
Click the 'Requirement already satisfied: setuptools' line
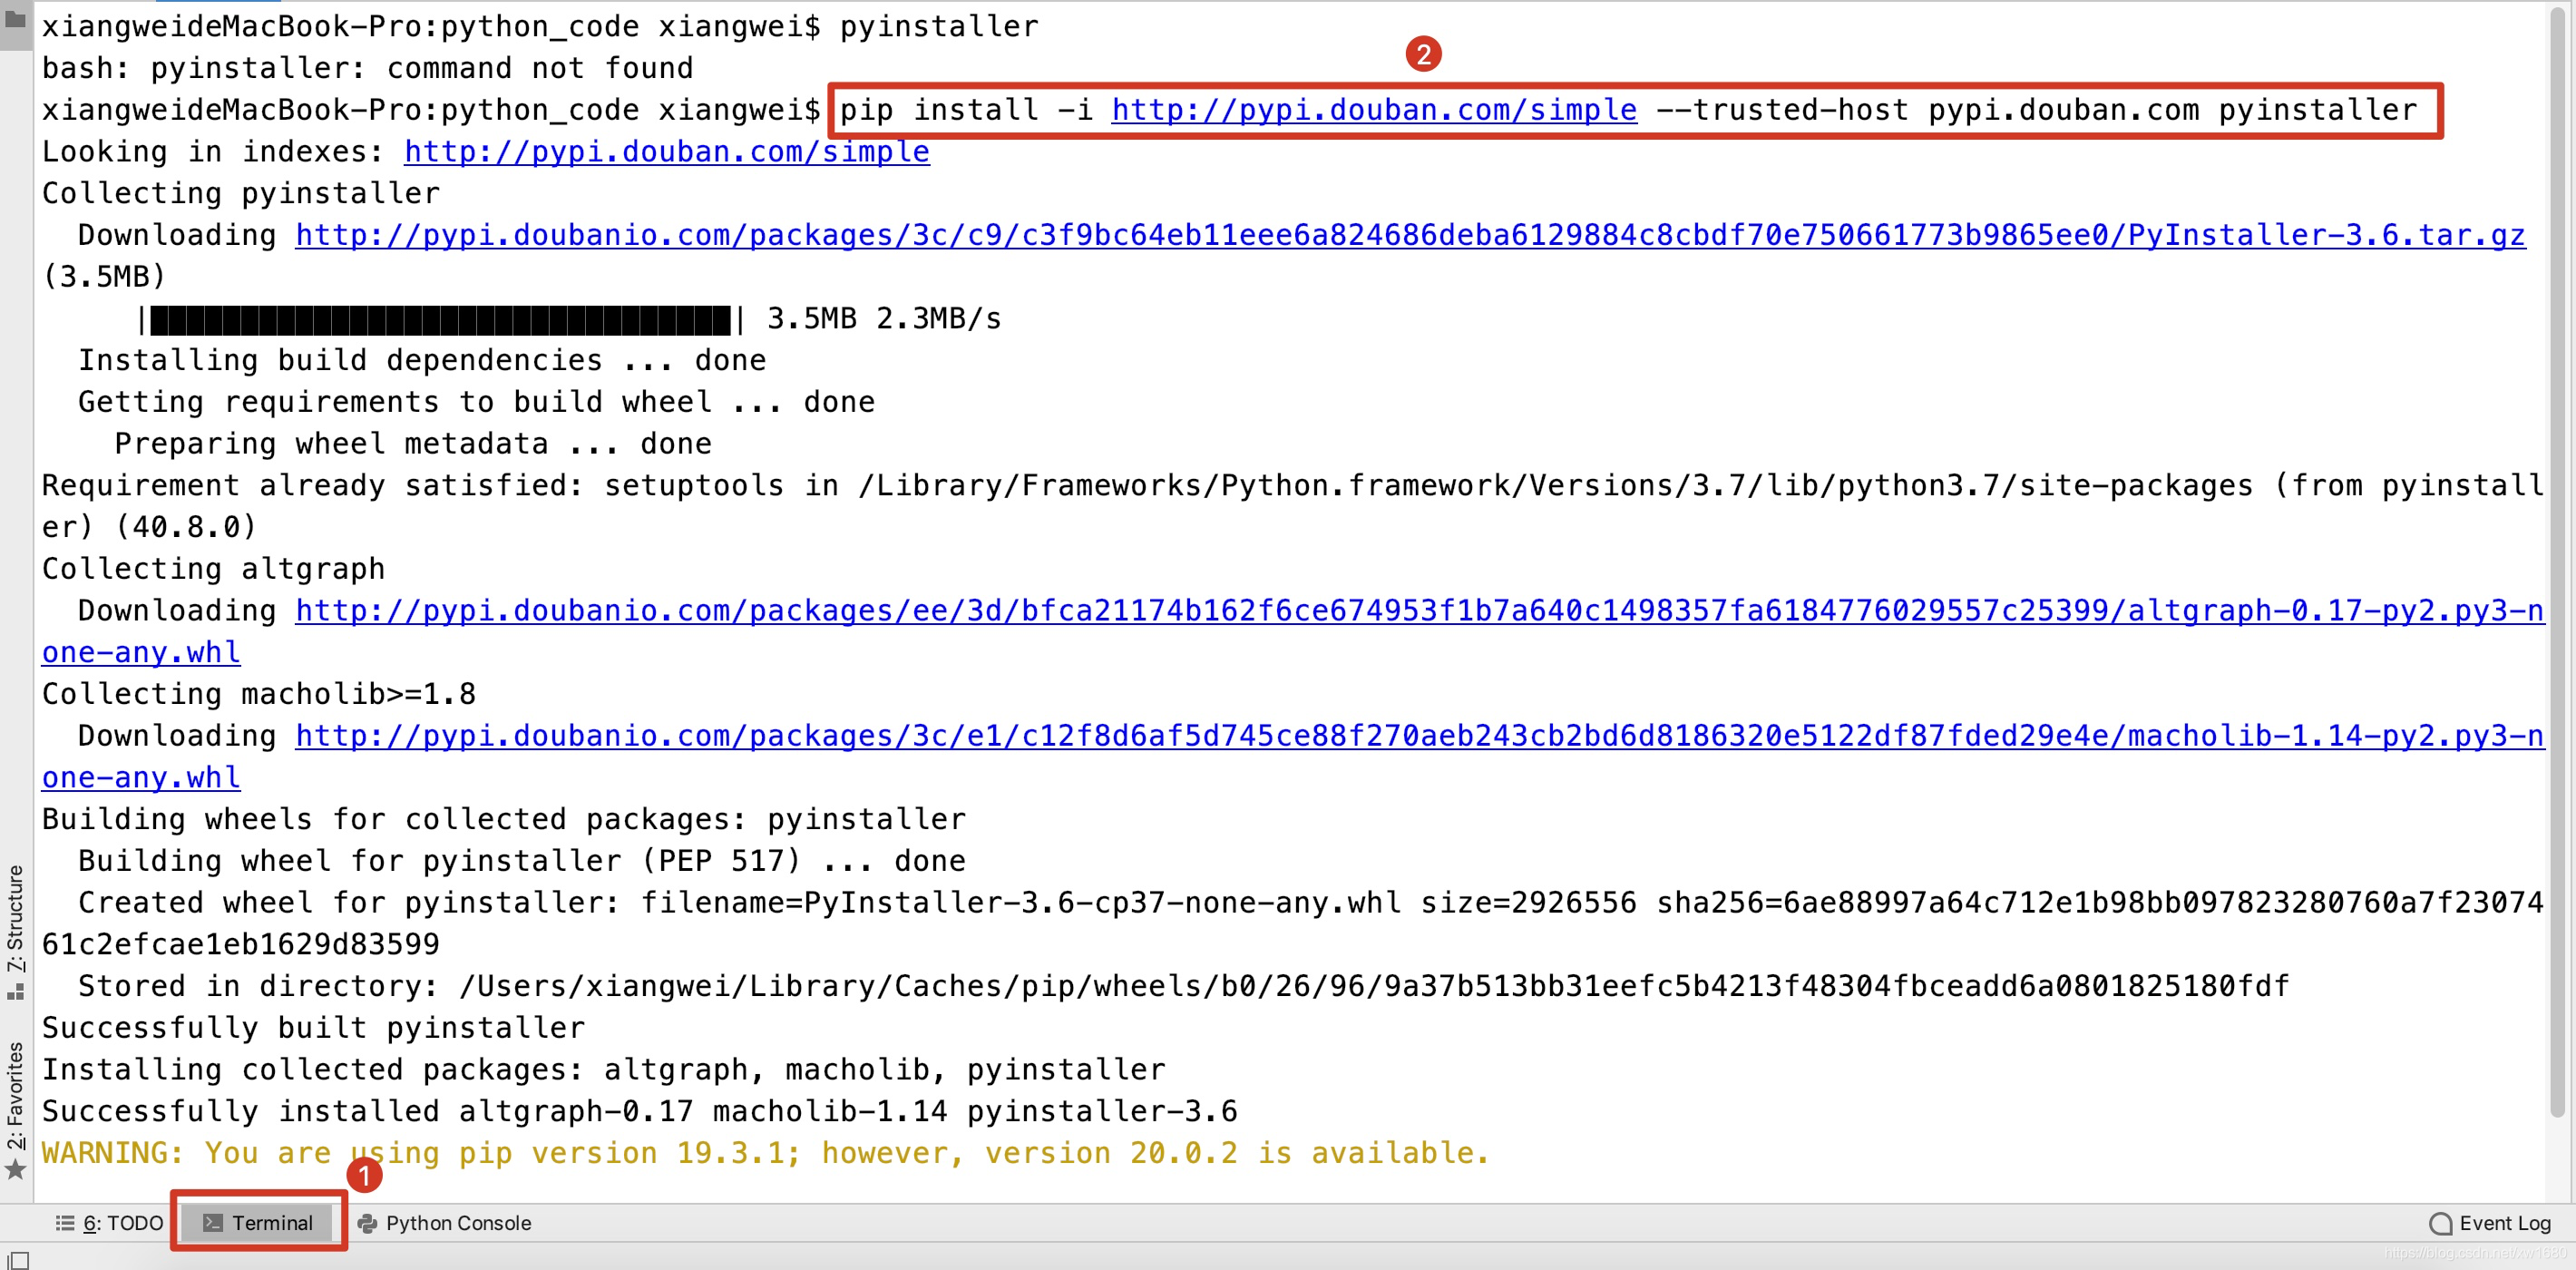[x=1293, y=506]
